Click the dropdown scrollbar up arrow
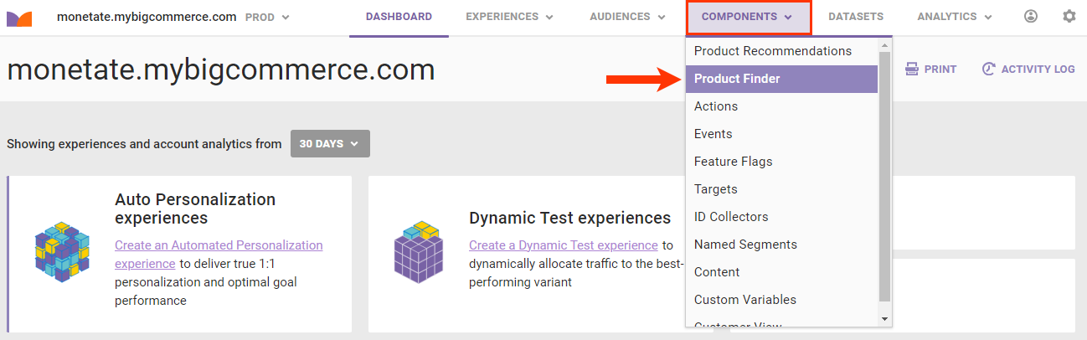The height and width of the screenshot is (340, 1087). [884, 44]
